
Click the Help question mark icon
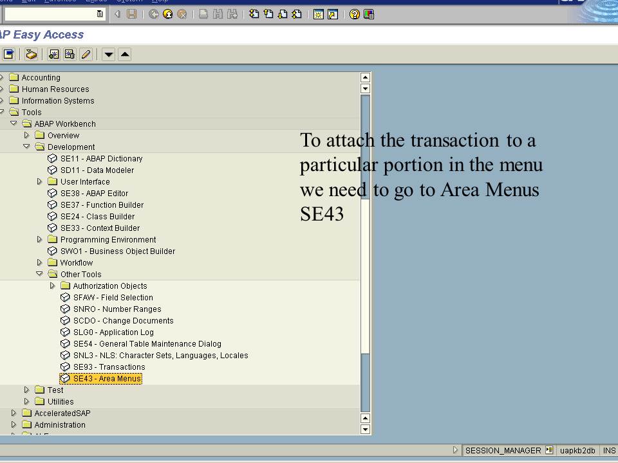353,14
